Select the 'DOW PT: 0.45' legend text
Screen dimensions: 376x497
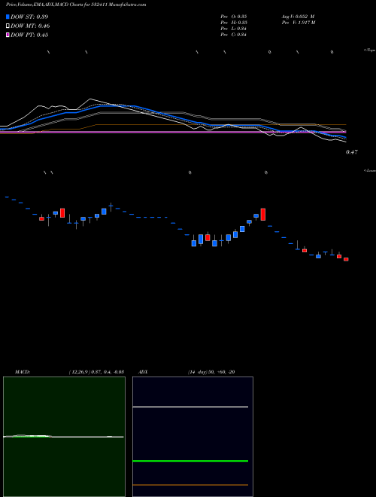[x=29, y=35]
